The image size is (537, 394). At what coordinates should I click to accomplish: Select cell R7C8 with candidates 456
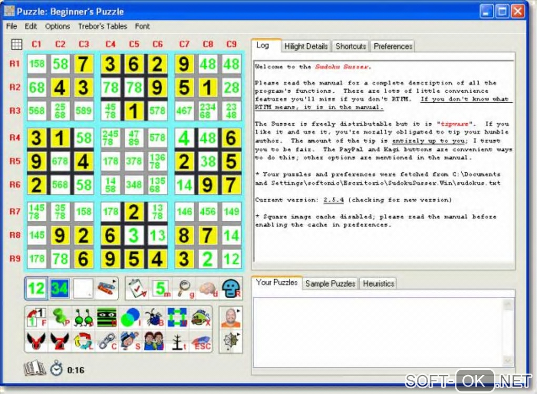[x=207, y=212]
